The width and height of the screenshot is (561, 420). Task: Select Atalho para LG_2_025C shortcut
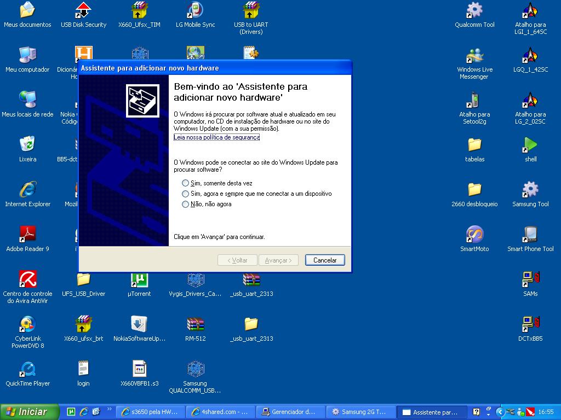click(x=530, y=108)
